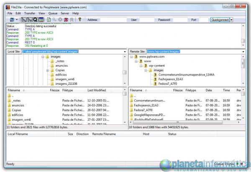Select 'Fazhojeanos_E1A3' in remote file list

[x=185, y=105]
